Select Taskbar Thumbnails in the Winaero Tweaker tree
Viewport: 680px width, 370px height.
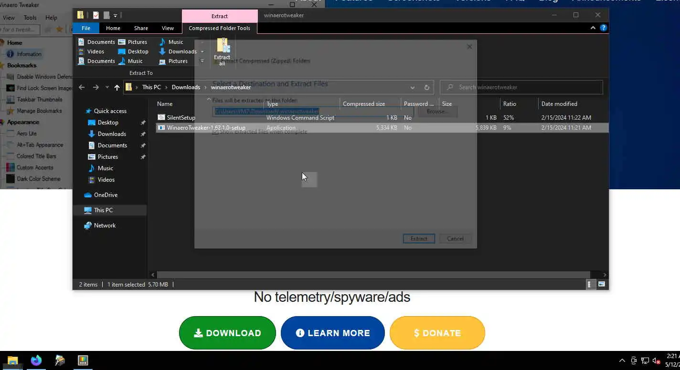[39, 100]
